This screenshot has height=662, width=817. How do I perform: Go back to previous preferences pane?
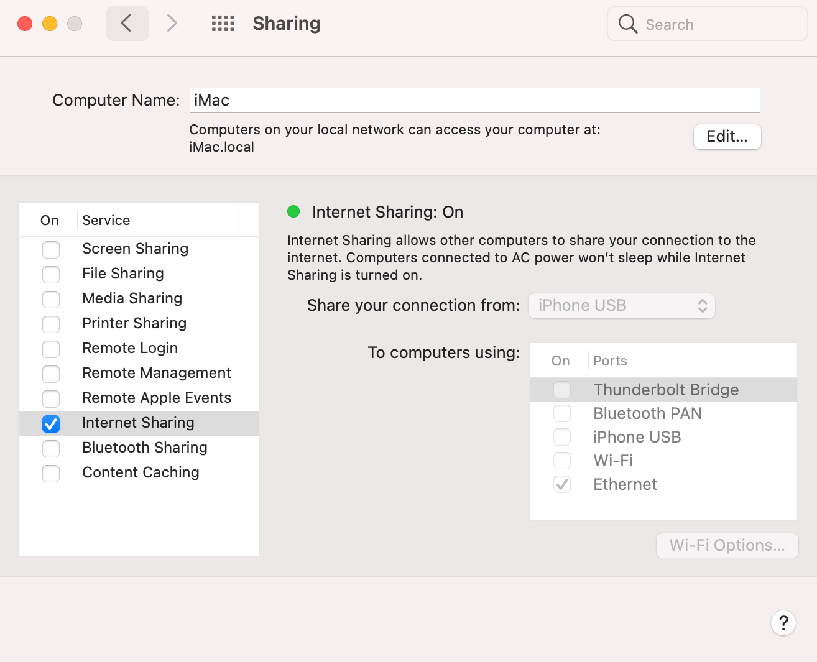tap(127, 24)
